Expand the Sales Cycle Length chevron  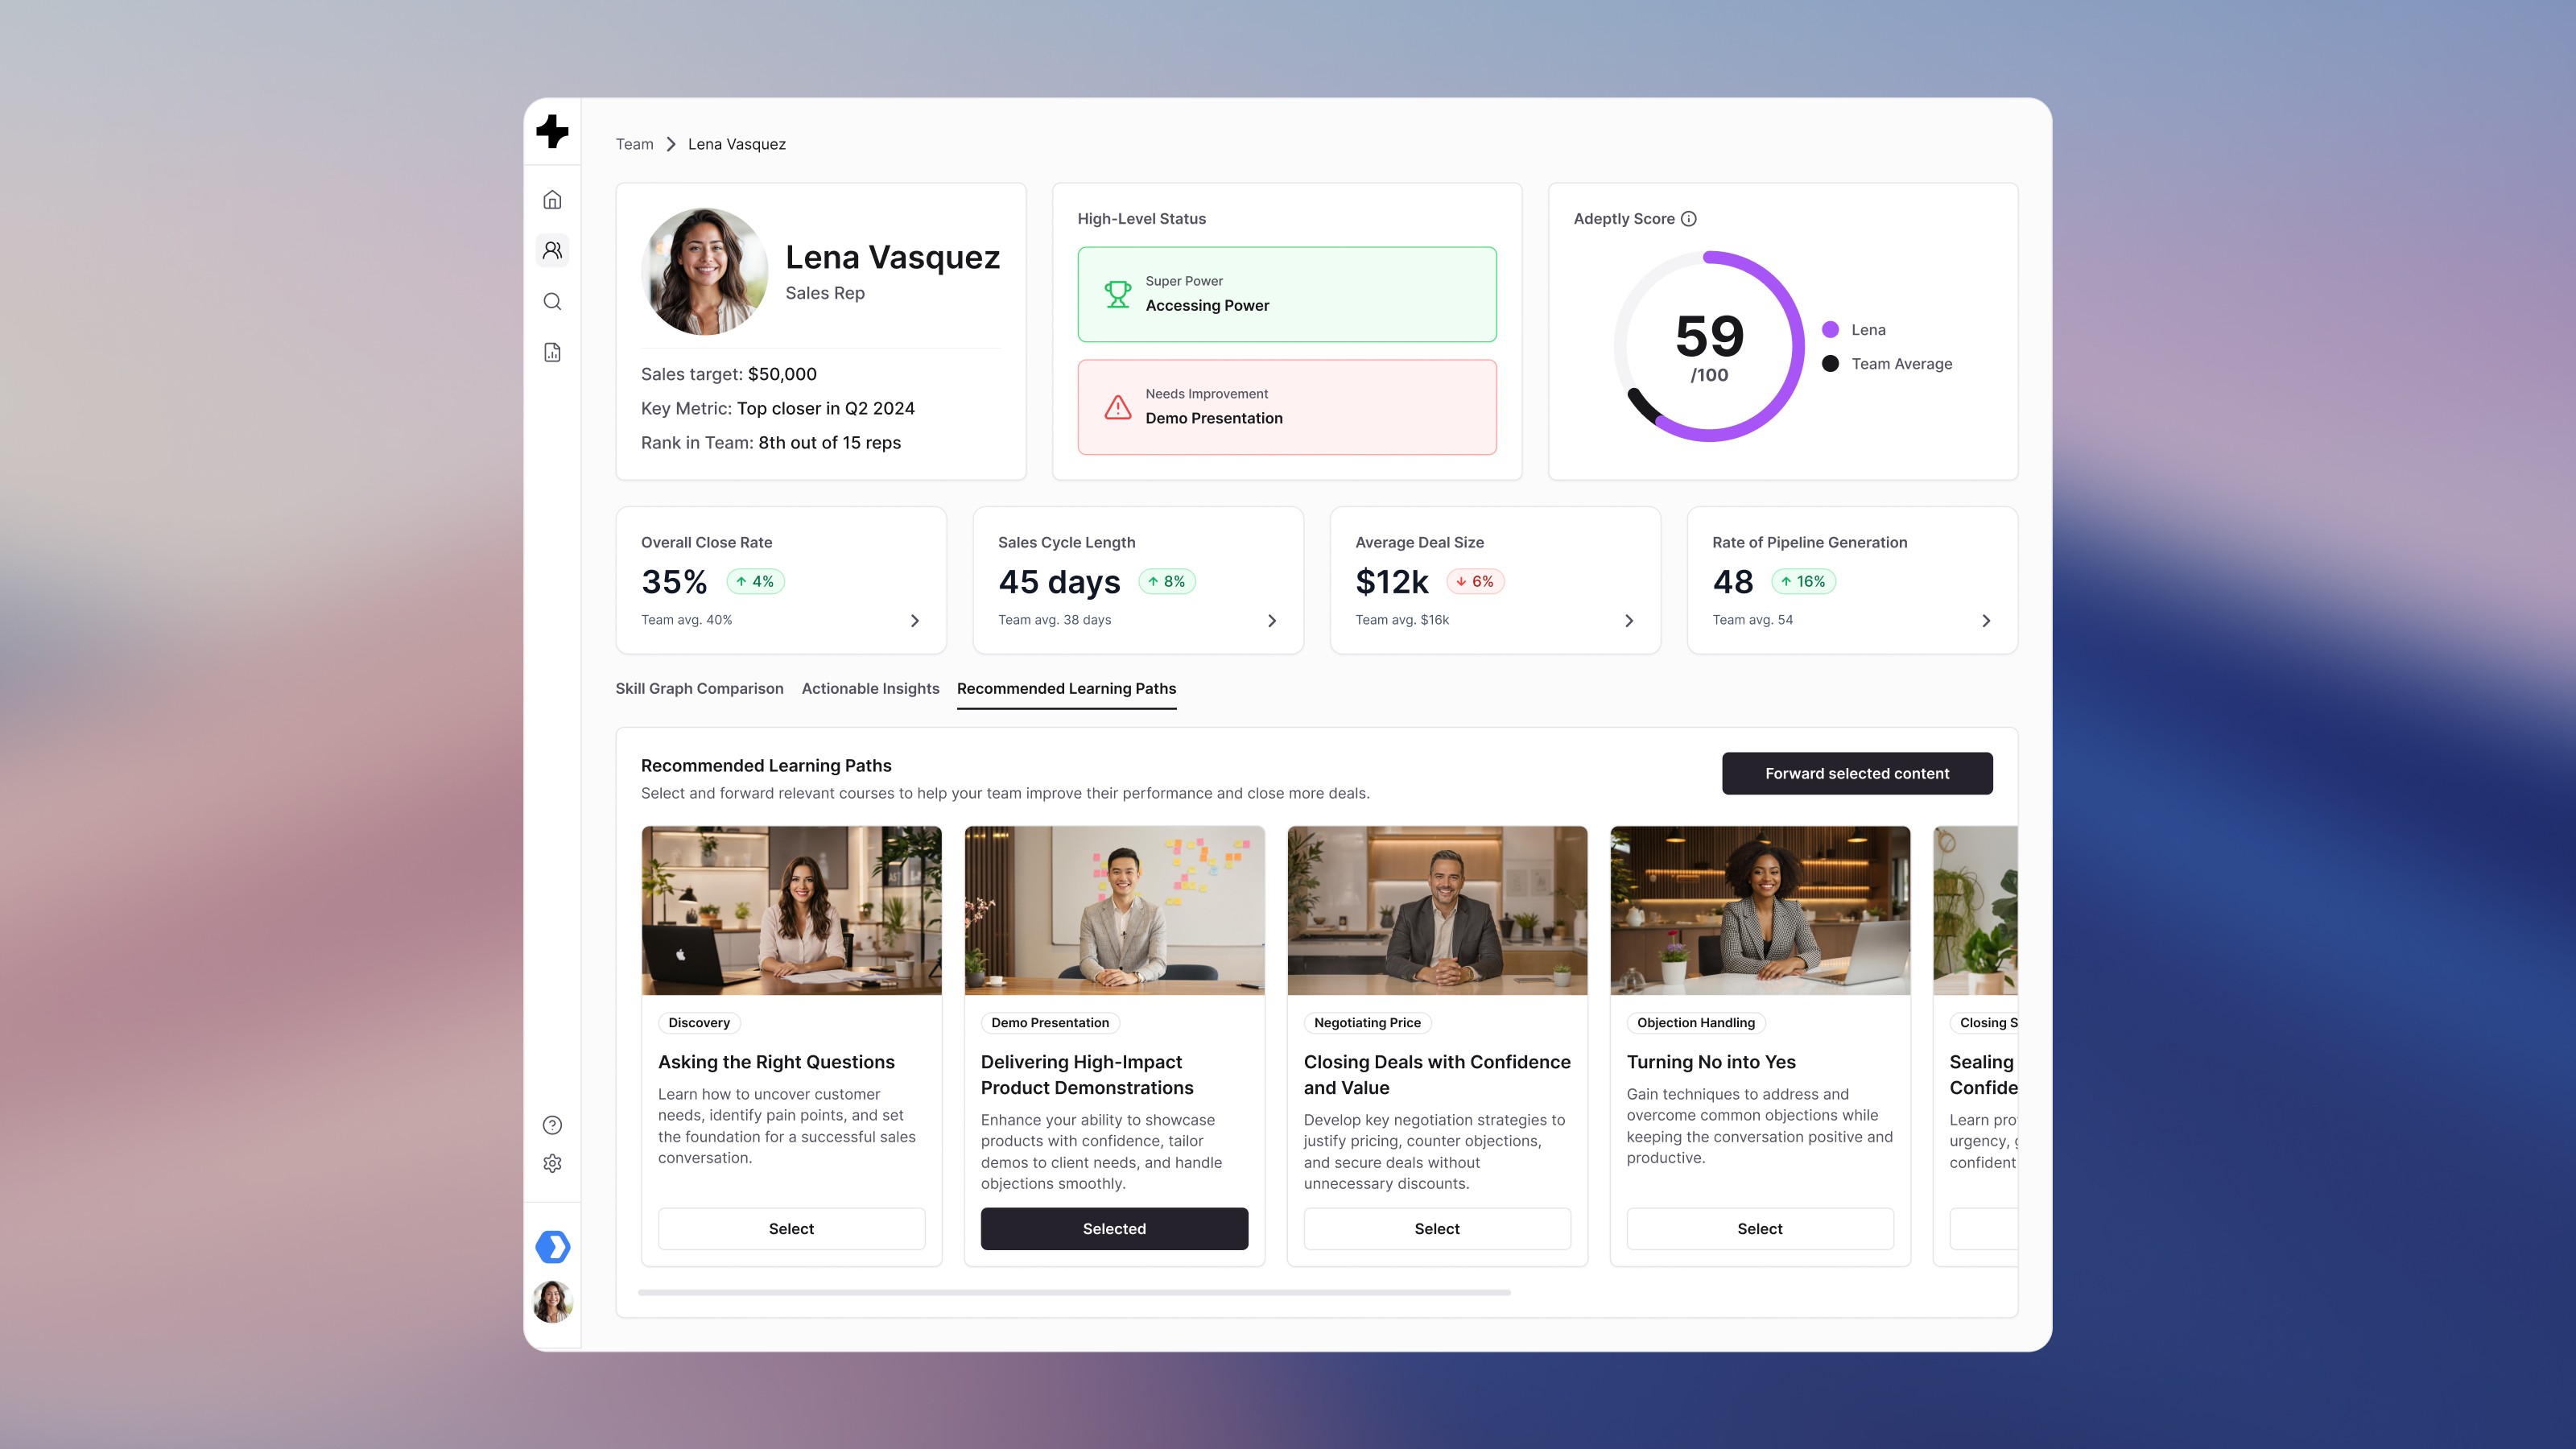[1271, 621]
